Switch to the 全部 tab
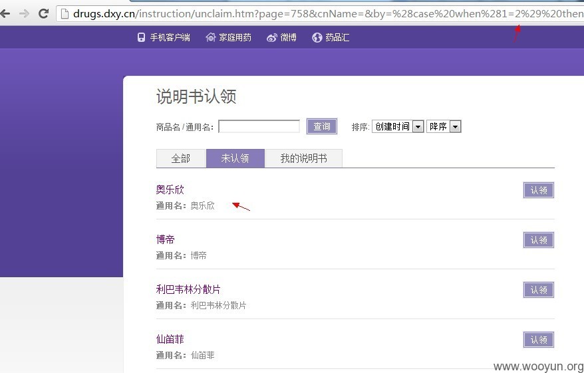 click(x=181, y=158)
